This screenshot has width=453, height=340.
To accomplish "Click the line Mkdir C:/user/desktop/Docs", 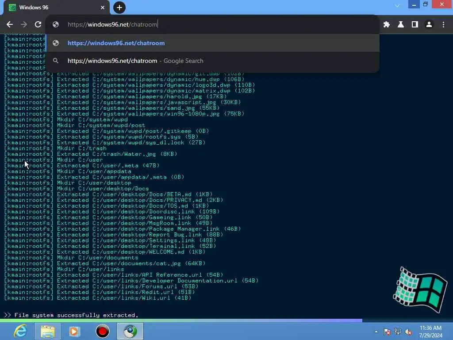I will tap(77, 189).
